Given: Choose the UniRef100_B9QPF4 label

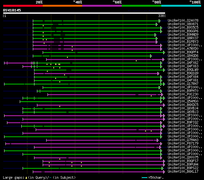Looking at the screenshot, I should [x=183, y=52].
